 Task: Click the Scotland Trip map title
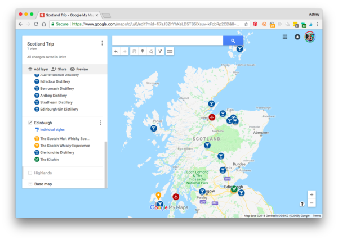41,44
